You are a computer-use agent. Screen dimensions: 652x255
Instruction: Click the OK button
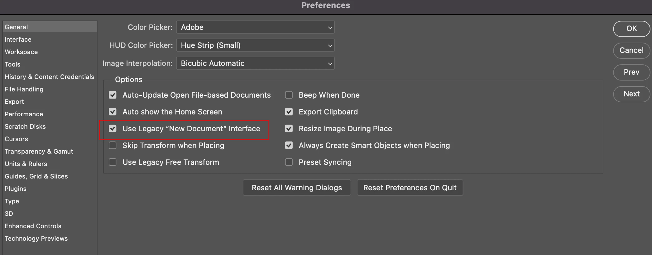(631, 29)
